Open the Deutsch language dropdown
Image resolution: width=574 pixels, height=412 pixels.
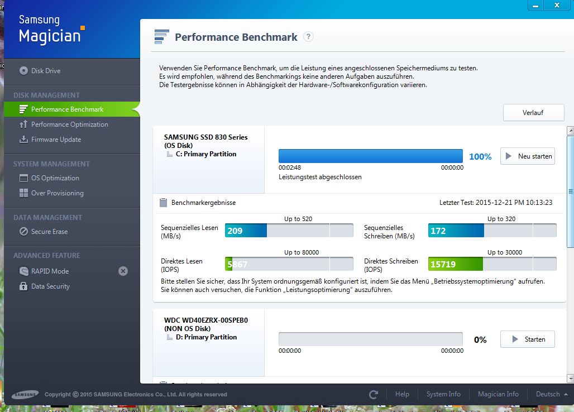pos(552,394)
